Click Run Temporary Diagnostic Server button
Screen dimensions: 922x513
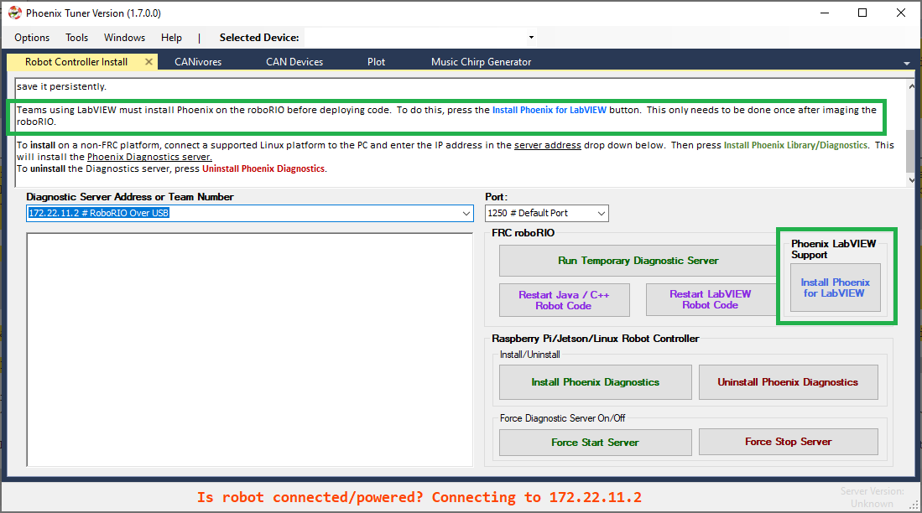638,261
